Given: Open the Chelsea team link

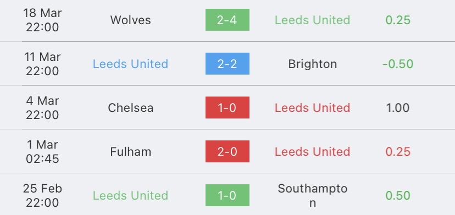Looking at the screenshot, I should tap(131, 108).
